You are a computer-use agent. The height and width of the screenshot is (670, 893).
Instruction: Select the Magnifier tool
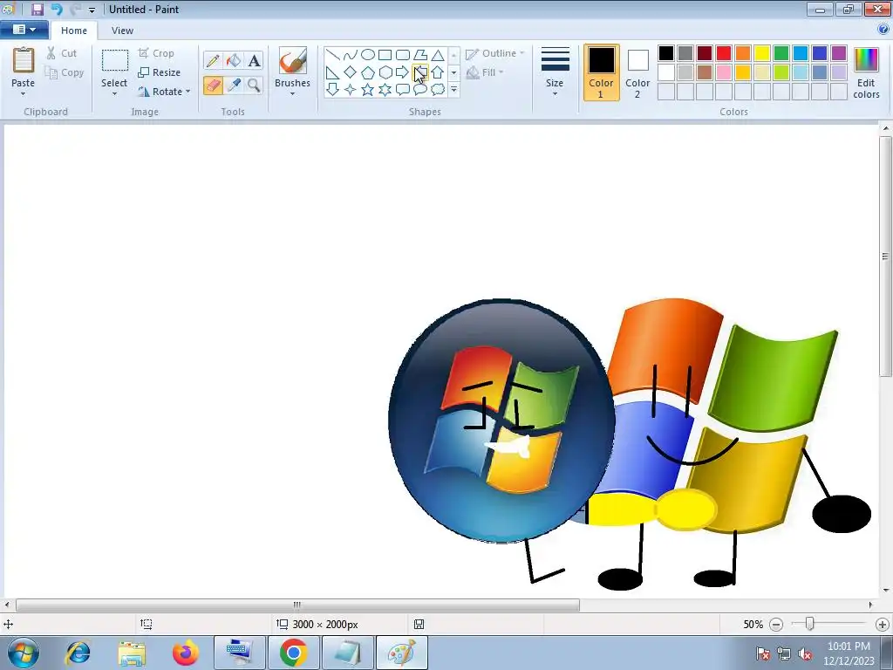[254, 85]
